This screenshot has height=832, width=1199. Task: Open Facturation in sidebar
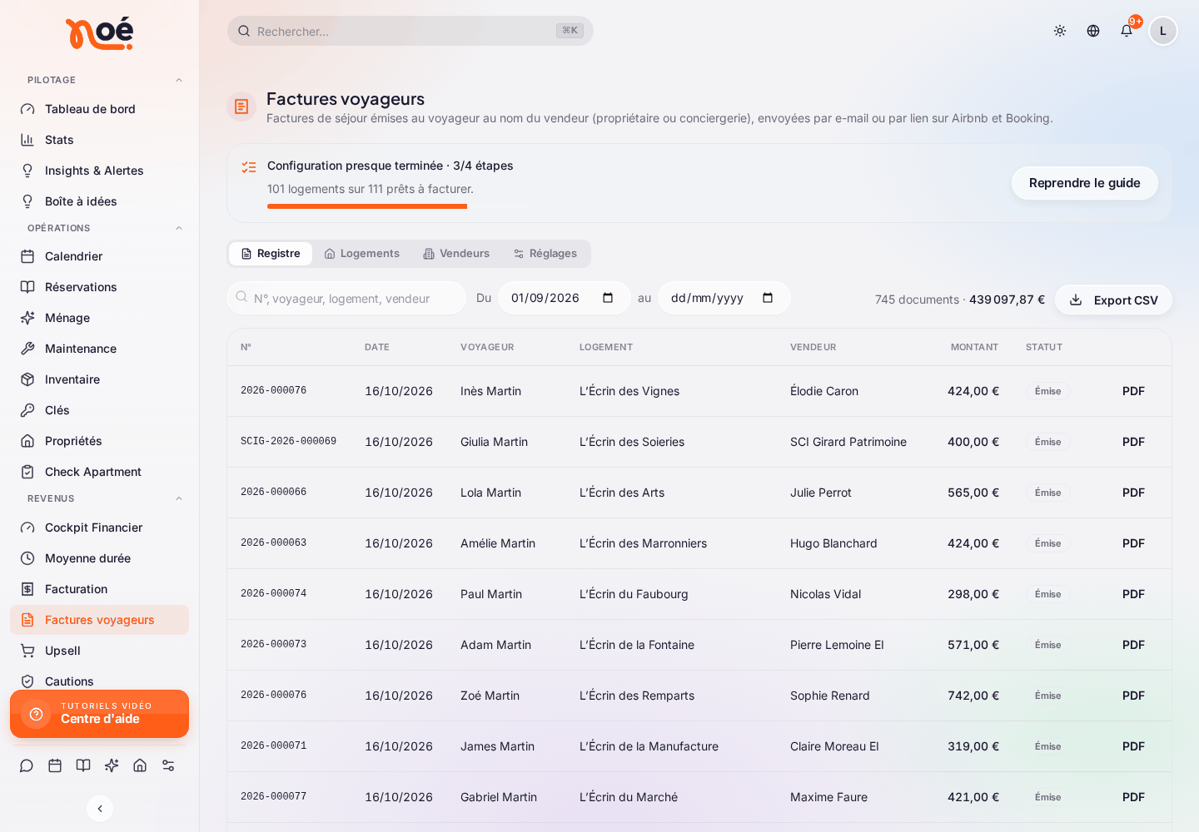(x=99, y=589)
